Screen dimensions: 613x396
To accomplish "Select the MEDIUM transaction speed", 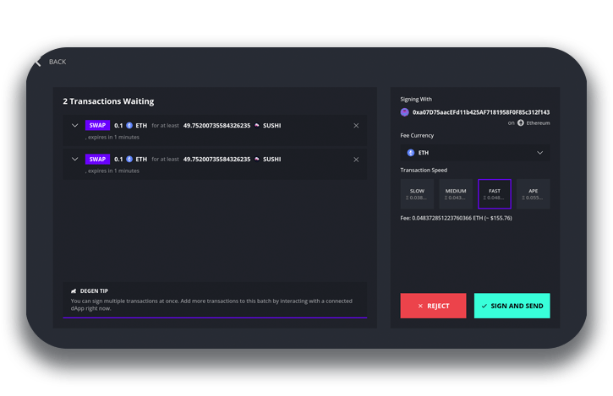I will point(456,193).
